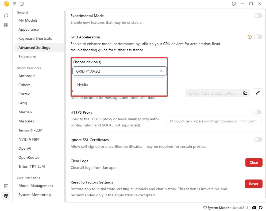Go to Keyboard Shortcuts settings
Viewport: 266px width, 211px height.
click(35, 38)
